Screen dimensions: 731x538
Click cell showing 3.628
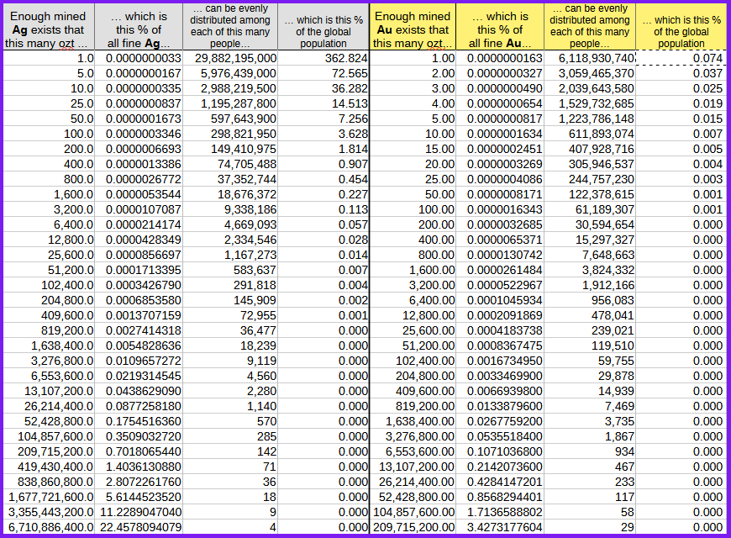(323, 134)
